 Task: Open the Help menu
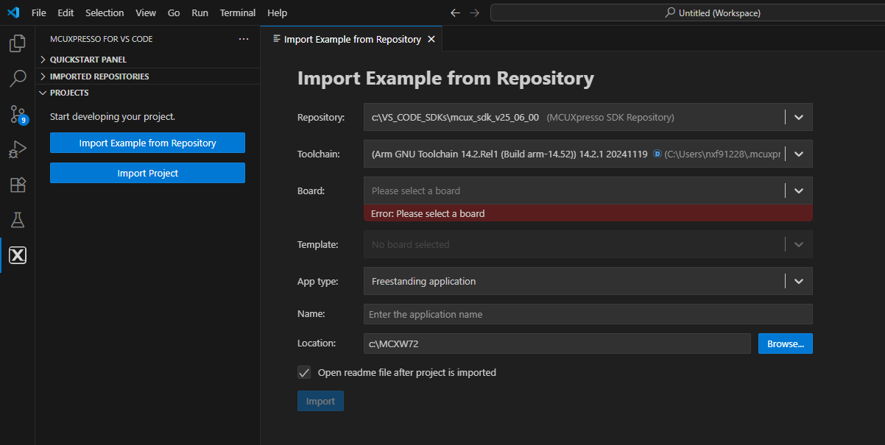click(x=277, y=13)
